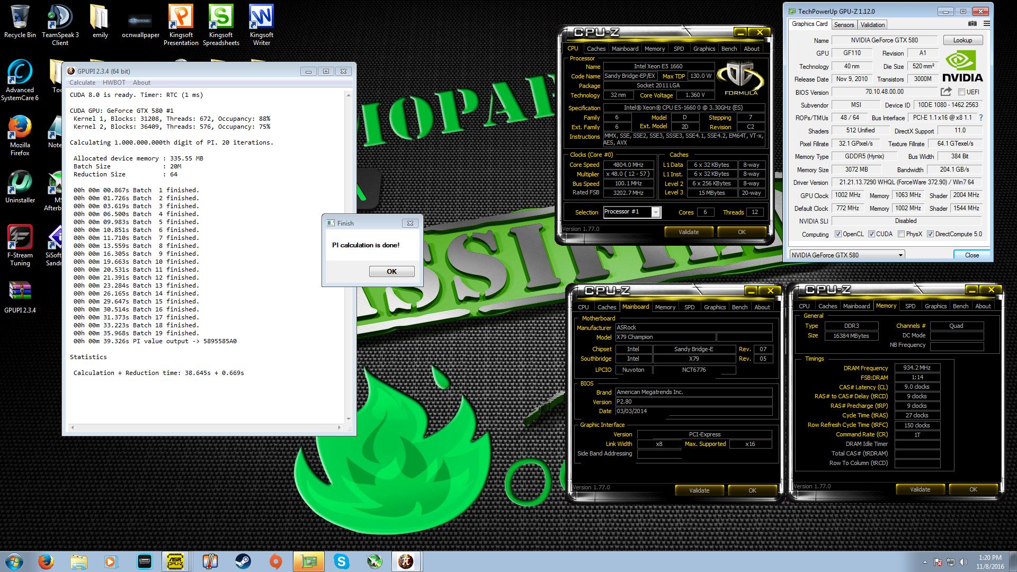The width and height of the screenshot is (1017, 572).
Task: Launch Kingsoft Presentation shortcut
Action: [x=181, y=25]
